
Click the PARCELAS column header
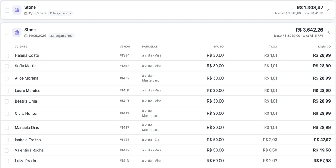click(150, 47)
